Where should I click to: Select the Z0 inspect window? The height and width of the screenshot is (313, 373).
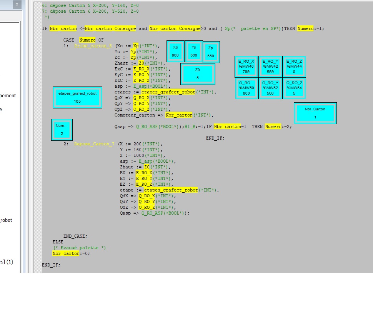click(198, 74)
